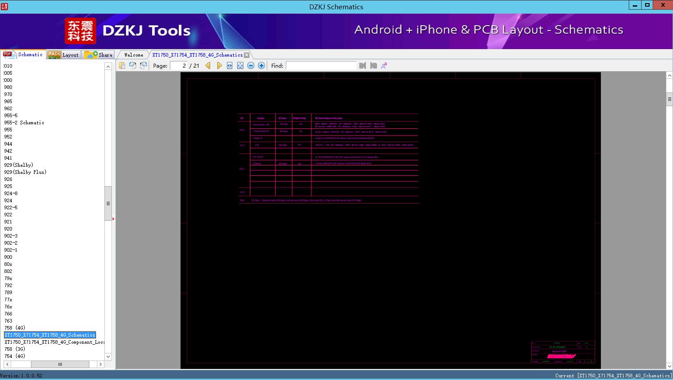
Task: Select the 80x entry in list
Action: (8, 264)
